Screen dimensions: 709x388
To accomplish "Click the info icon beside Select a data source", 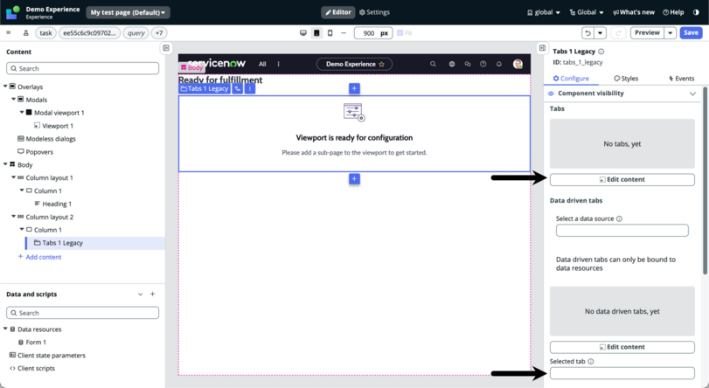I will (x=620, y=218).
